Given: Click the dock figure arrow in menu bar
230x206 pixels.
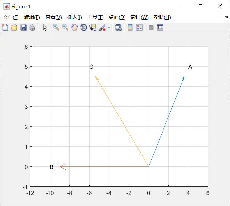Looking at the screenshot, I should [x=226, y=17].
